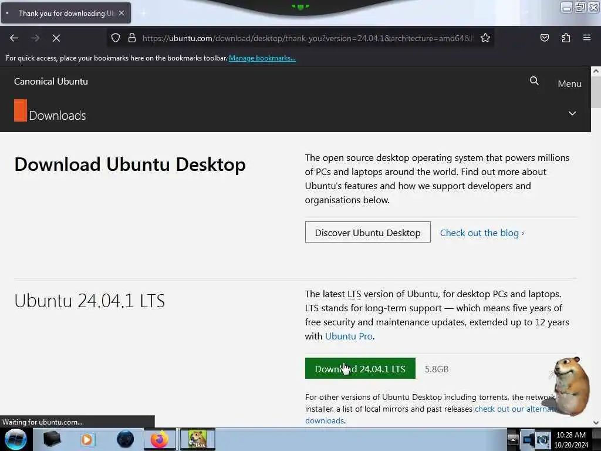The image size is (601, 451).
Task: Close the 'Thank you for downloading' tab
Action: [x=121, y=13]
